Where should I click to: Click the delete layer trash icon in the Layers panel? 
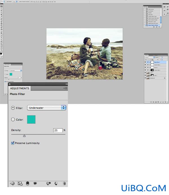[165, 102]
